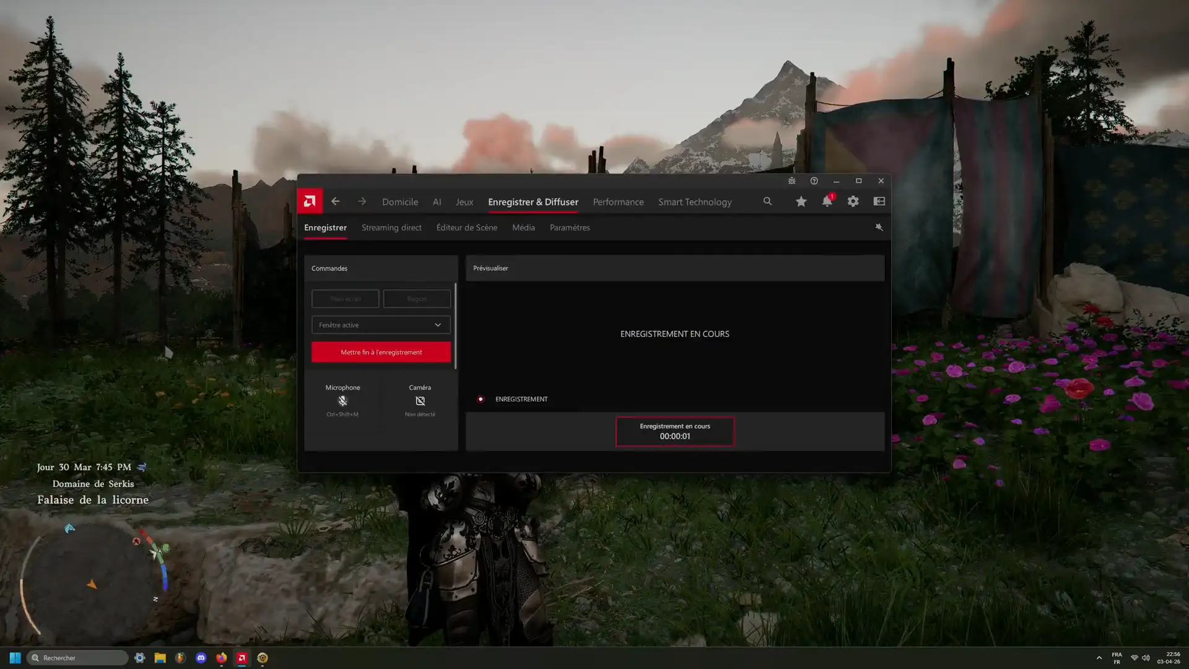Select the Enregistrer & Diffuser tab
1189x669 pixels.
(533, 202)
